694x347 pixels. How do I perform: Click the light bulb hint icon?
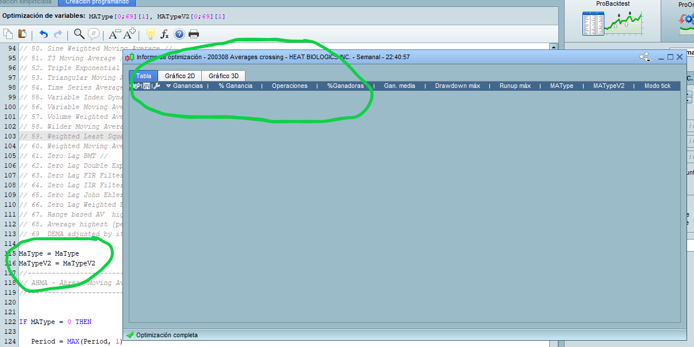click(151, 34)
